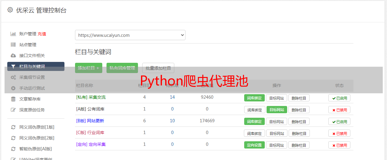The image size is (387, 160).
Task: Click the 92460 collected count cell
Action: tap(207, 97)
